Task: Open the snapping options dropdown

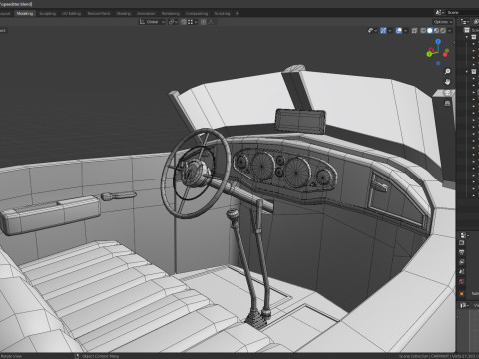Action: 192,22
